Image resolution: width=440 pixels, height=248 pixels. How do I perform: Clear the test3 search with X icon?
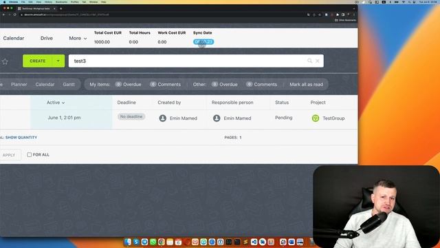(x=318, y=61)
